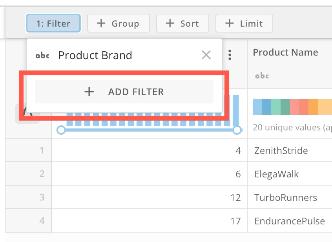Open the column three-dot options menu

tap(230, 55)
